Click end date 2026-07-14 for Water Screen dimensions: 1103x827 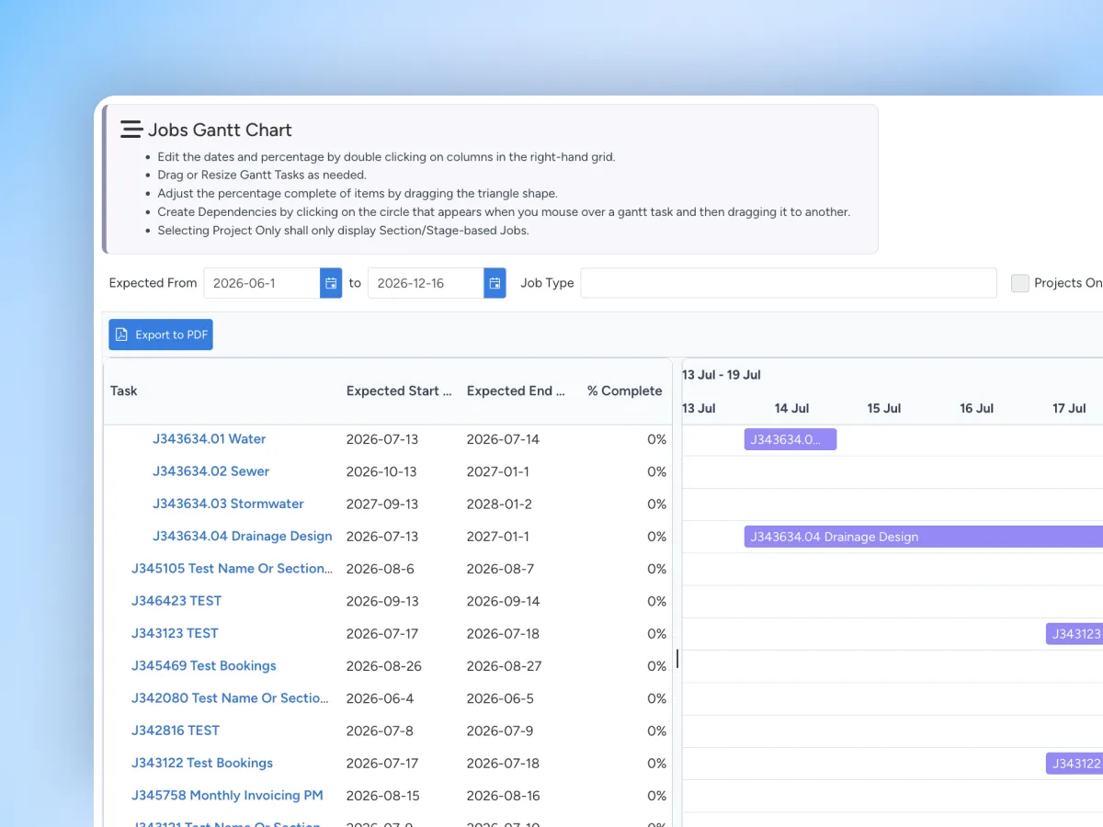tap(503, 439)
